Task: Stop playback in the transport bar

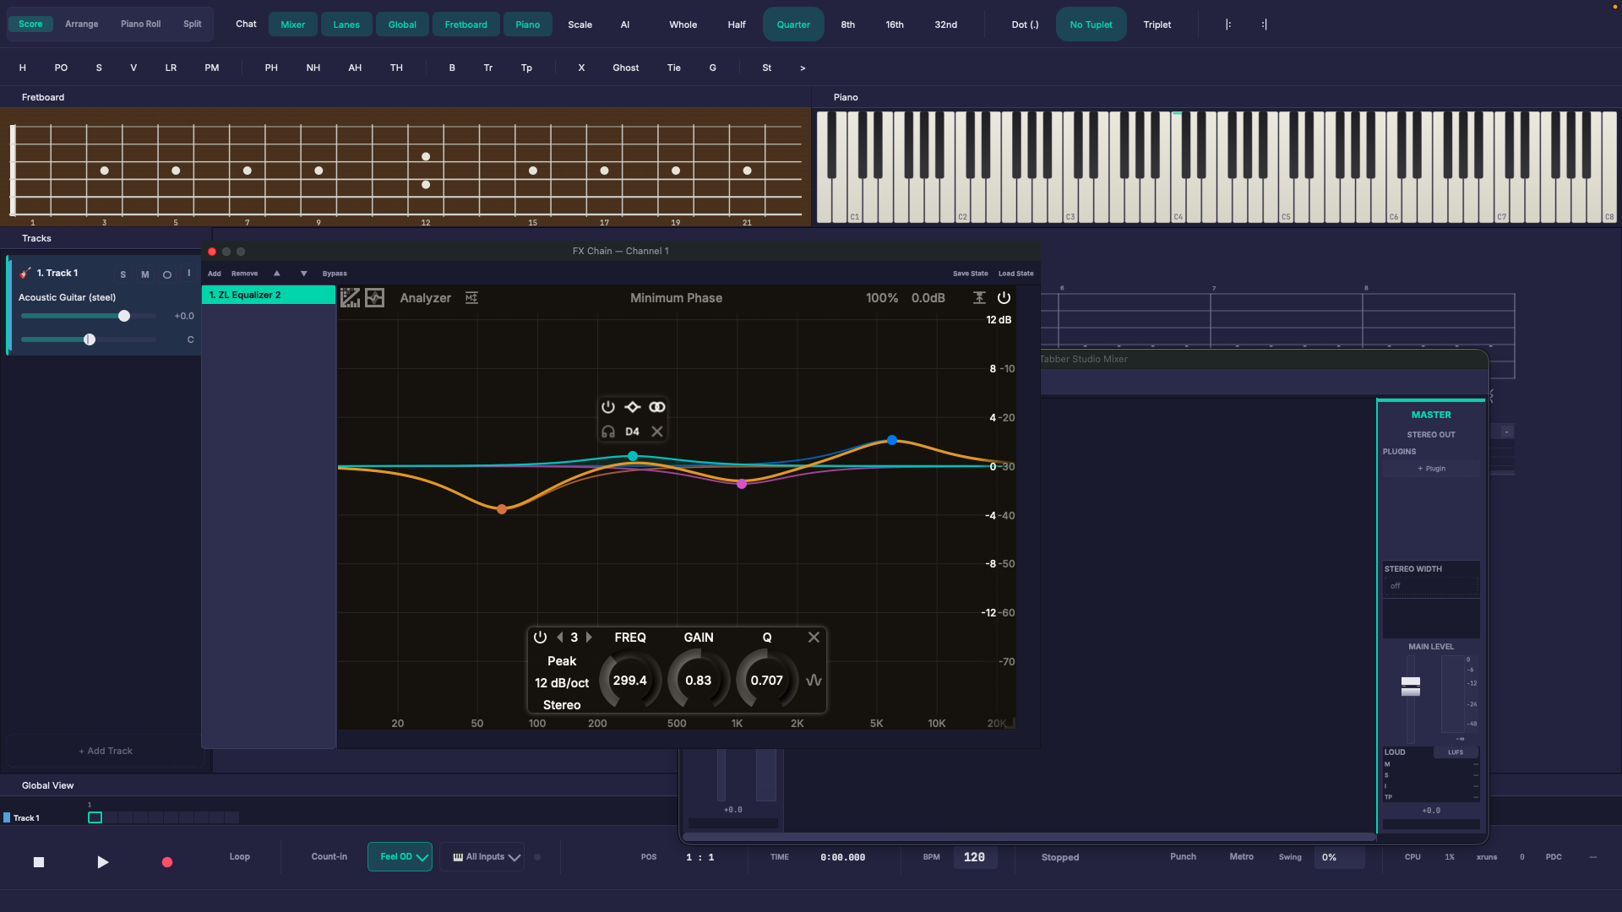Action: coord(39,862)
